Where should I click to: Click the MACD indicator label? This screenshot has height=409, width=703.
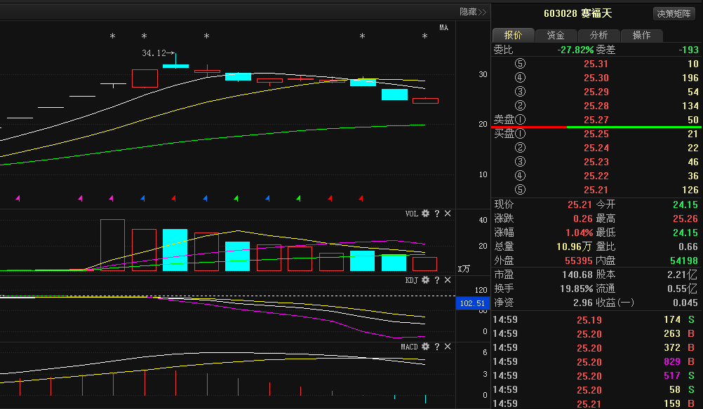[x=409, y=347]
